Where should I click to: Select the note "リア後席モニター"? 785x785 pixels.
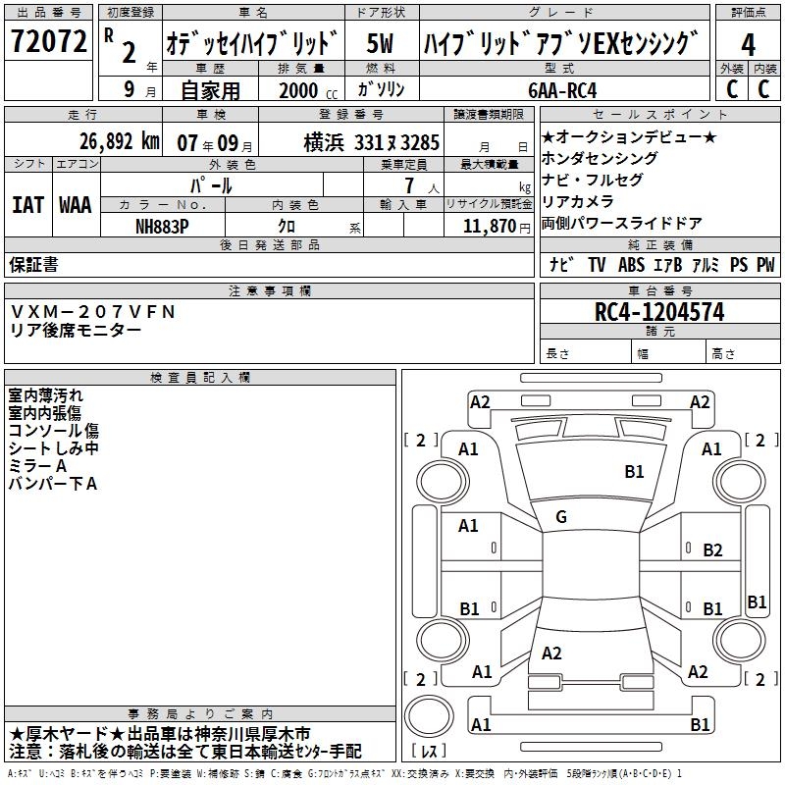(76, 331)
